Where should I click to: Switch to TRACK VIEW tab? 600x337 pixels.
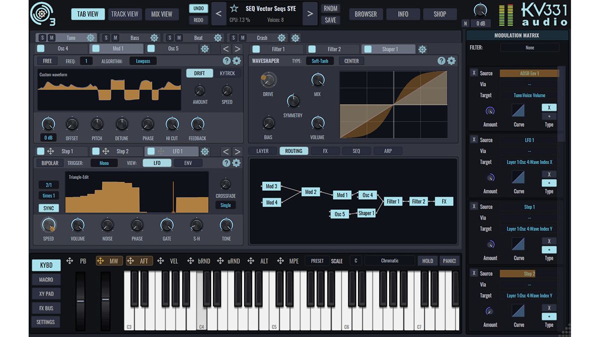point(125,14)
